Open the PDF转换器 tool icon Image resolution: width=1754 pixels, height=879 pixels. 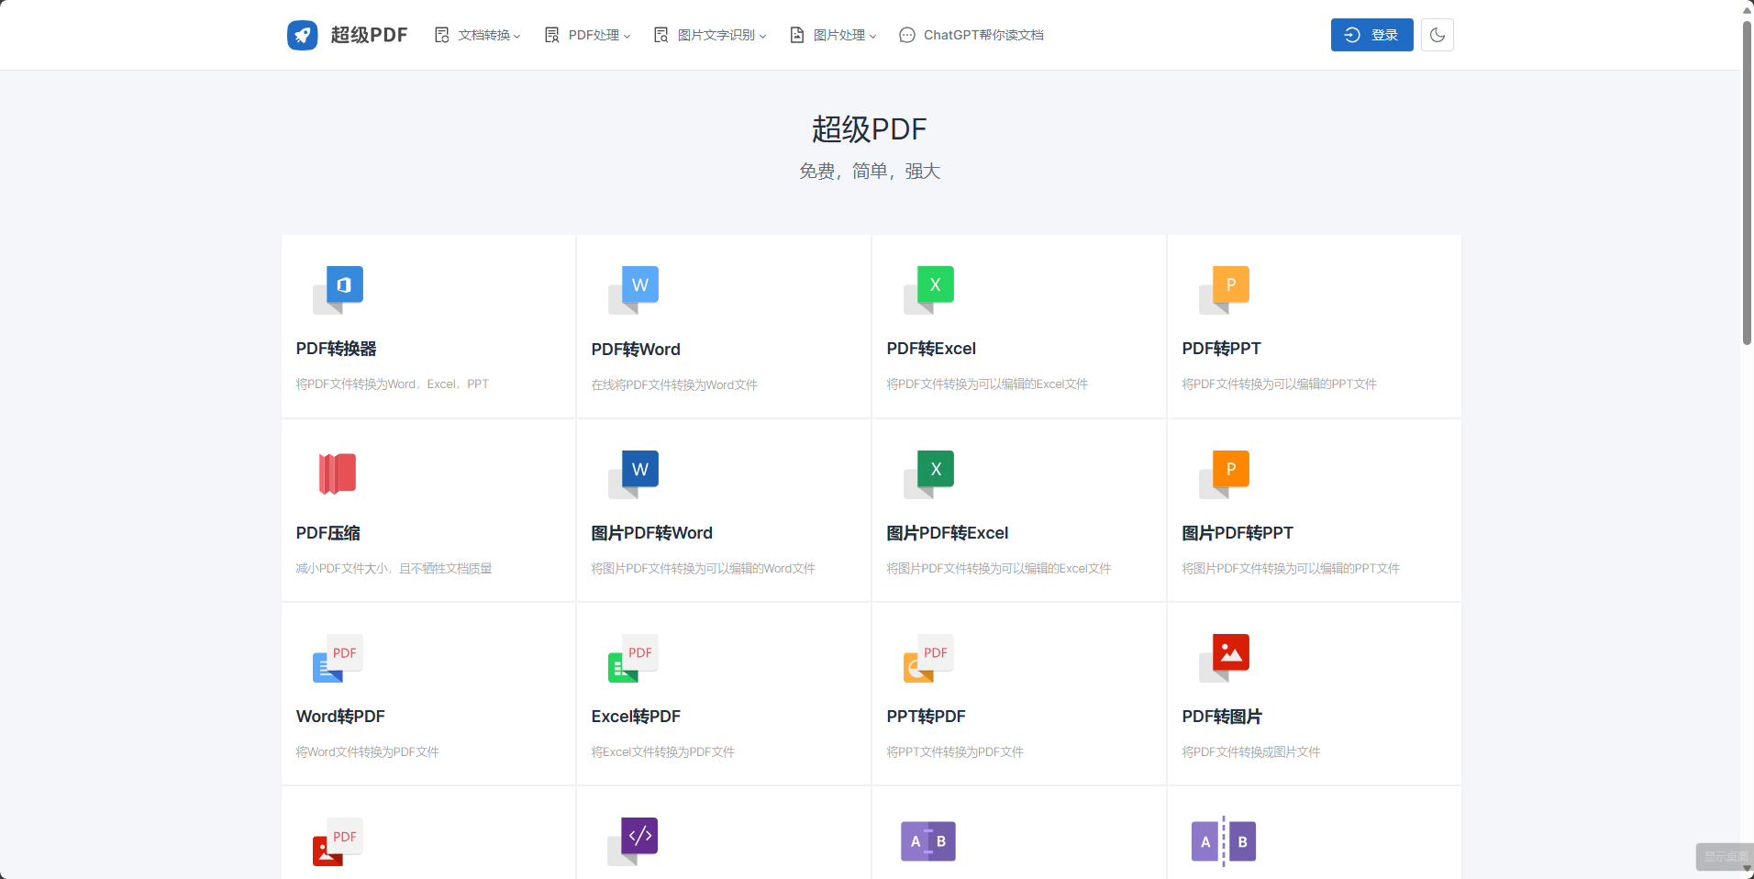[339, 289]
